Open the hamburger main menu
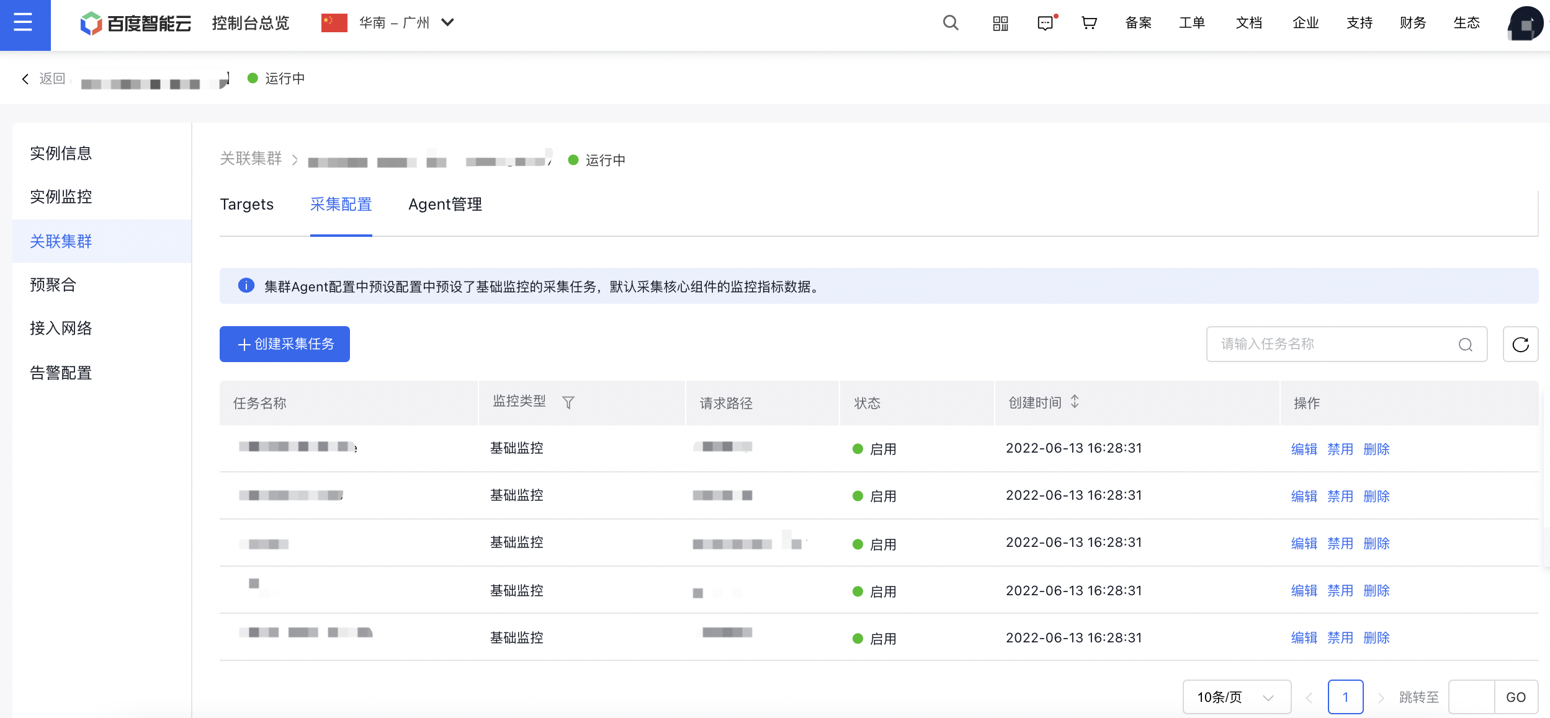The width and height of the screenshot is (1550, 718). click(x=24, y=24)
